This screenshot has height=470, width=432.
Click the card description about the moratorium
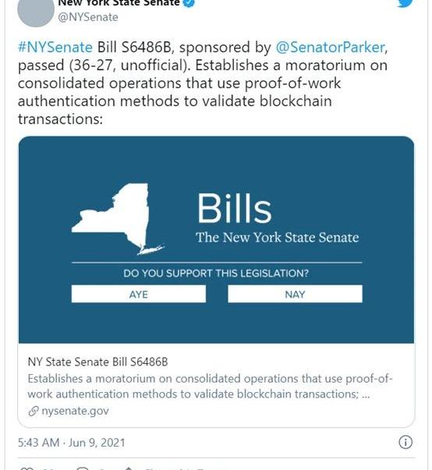click(210, 387)
